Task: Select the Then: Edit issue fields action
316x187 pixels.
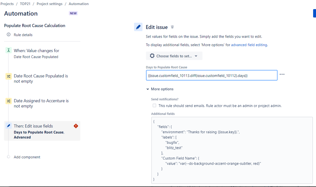Action: pos(42,131)
